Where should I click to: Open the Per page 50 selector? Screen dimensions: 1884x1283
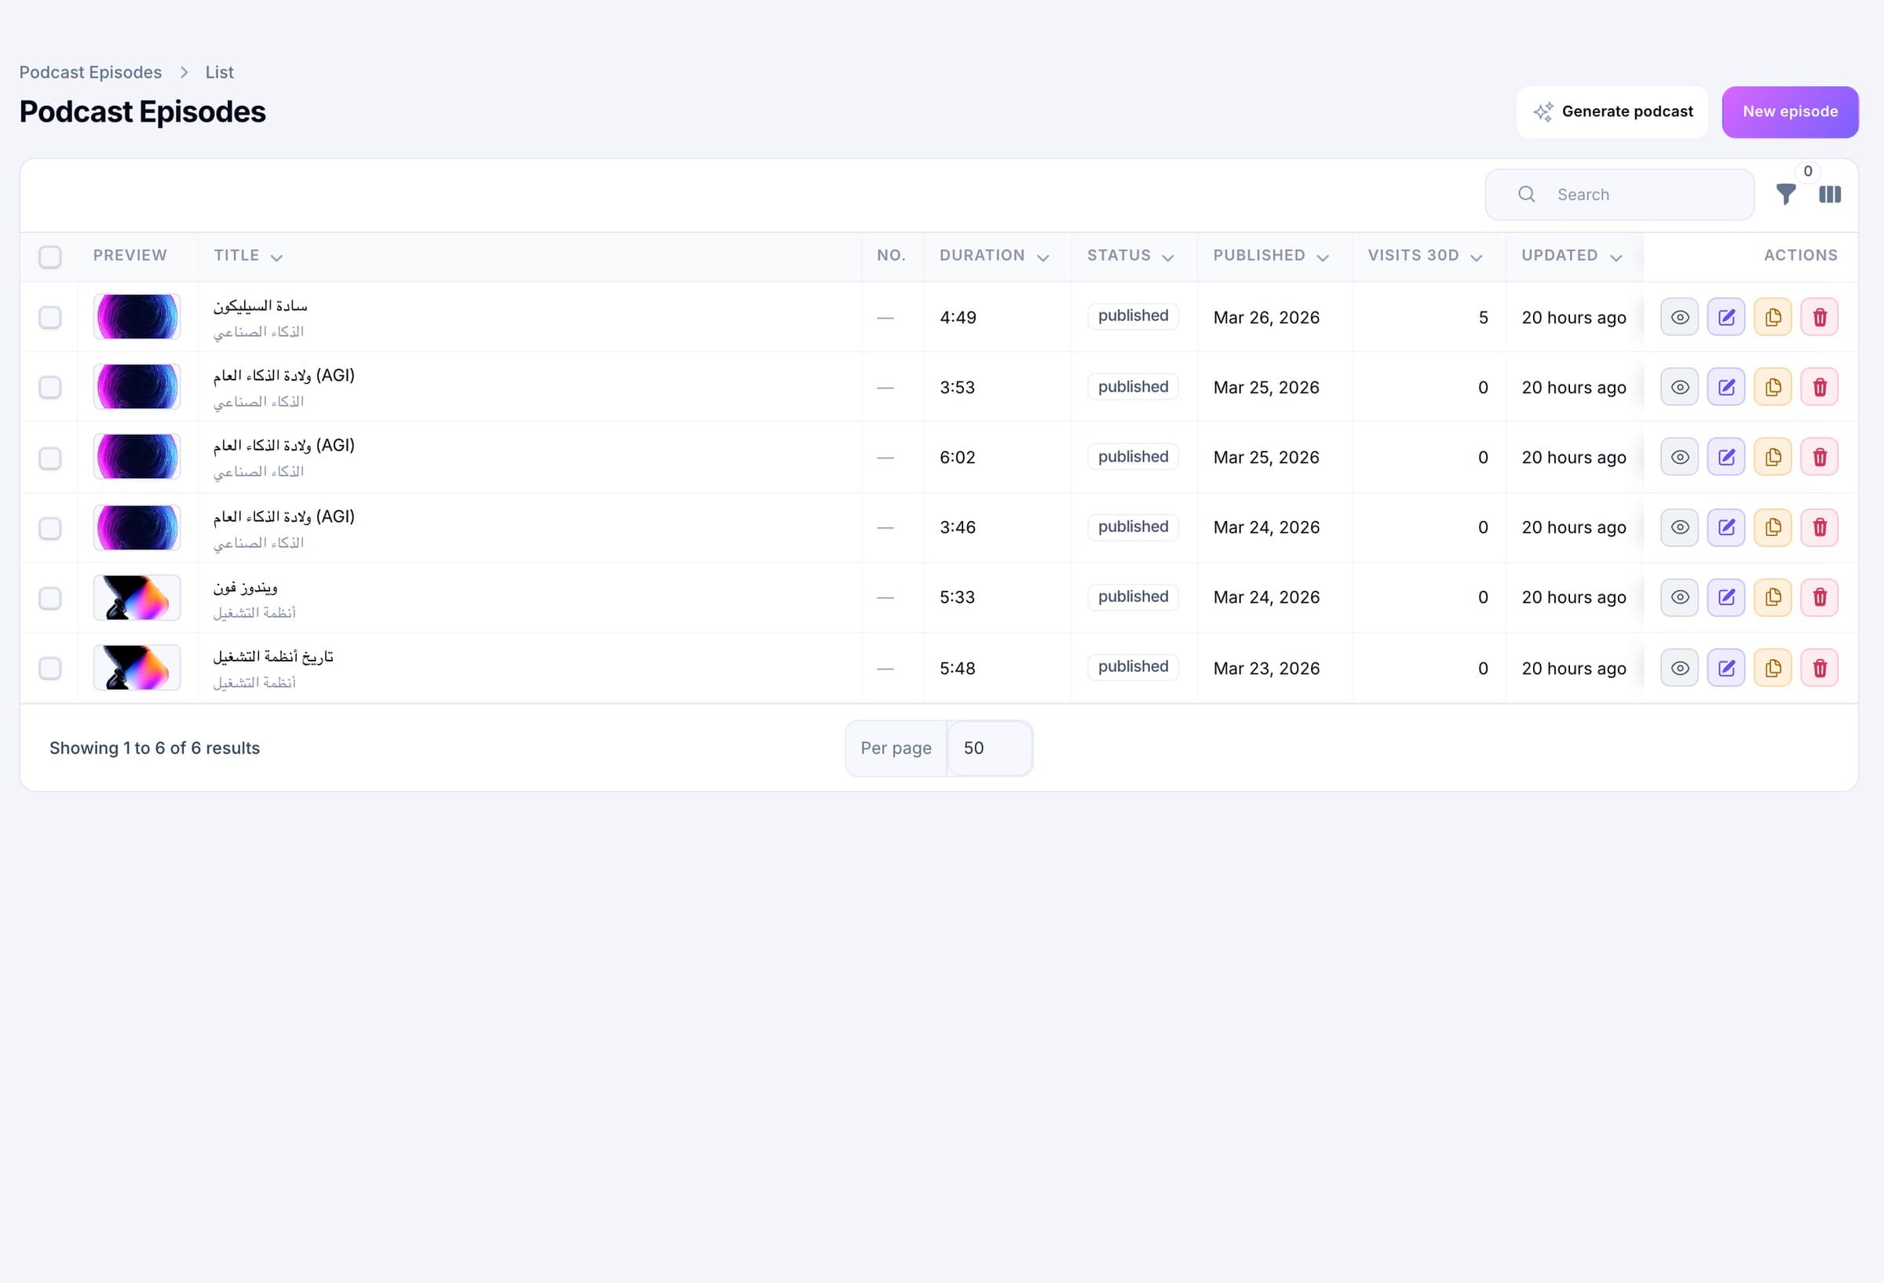coord(989,748)
